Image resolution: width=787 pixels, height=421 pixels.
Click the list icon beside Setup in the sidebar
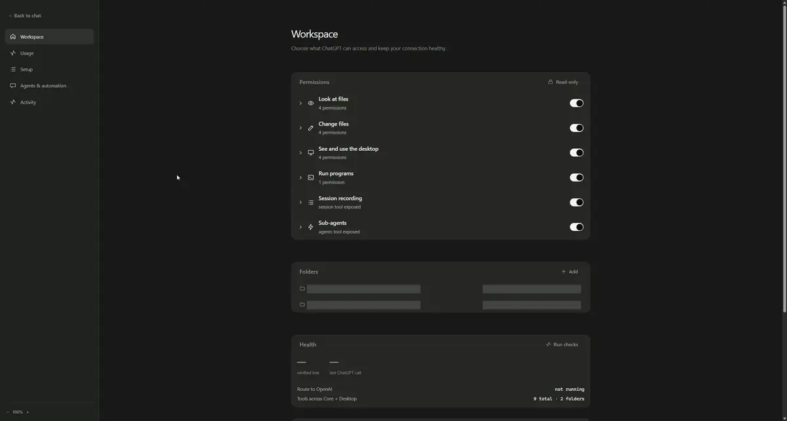point(12,70)
